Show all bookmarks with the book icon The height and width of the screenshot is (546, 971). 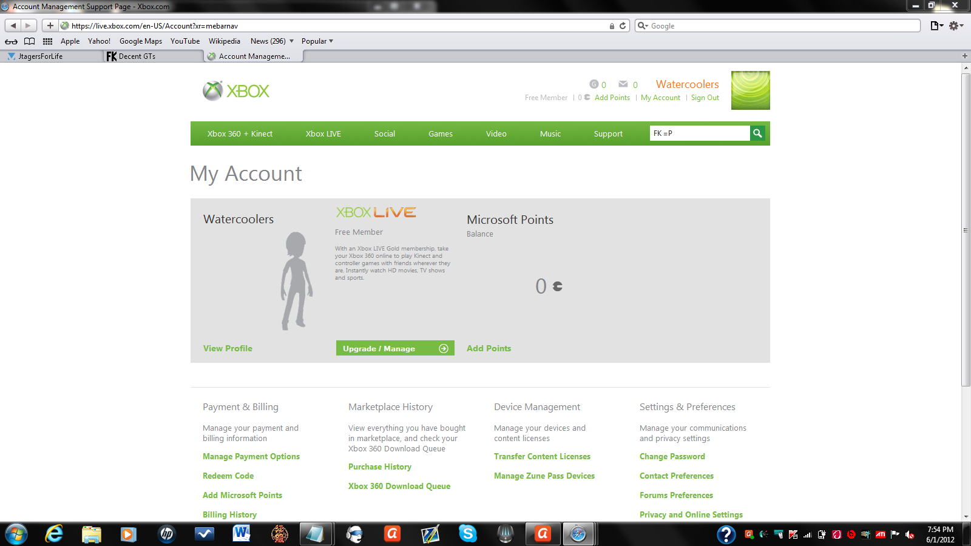[29, 41]
